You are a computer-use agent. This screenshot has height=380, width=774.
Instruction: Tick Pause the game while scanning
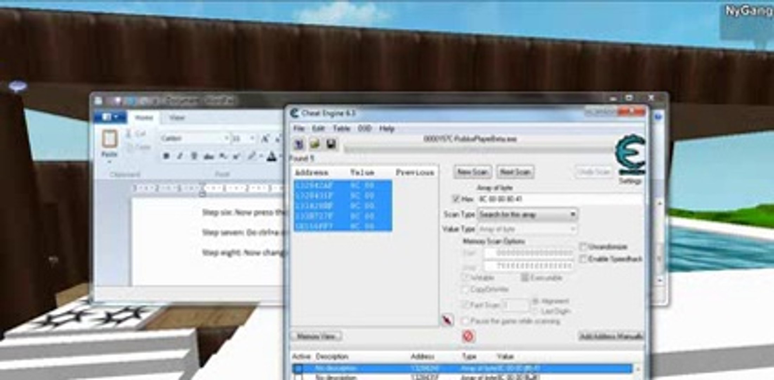465,321
